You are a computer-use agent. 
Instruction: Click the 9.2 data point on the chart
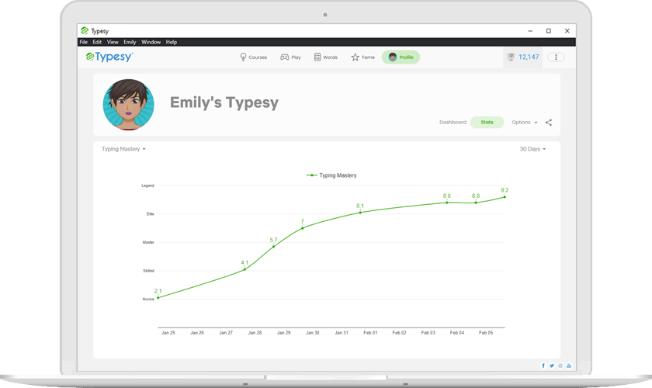[x=505, y=196]
